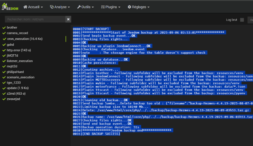Expand the Analyse dropdown menu

tap(60, 7)
